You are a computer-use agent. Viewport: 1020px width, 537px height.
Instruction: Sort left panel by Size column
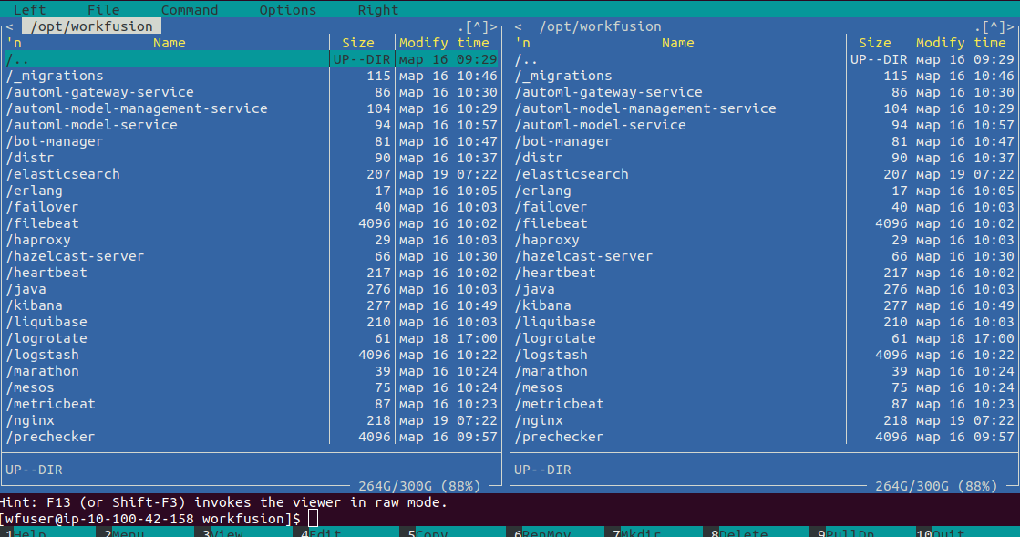[358, 43]
